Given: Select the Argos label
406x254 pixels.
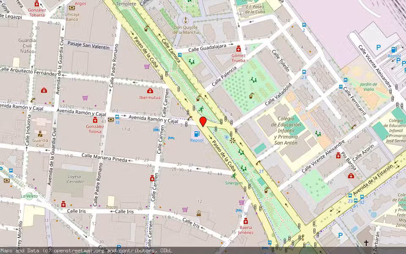Looking at the screenshot, I should [80, 3].
